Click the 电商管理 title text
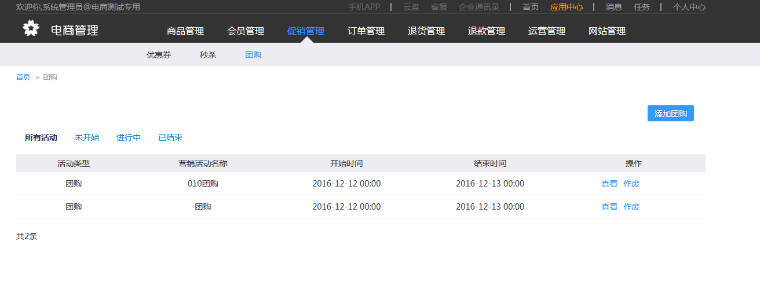 coord(75,31)
